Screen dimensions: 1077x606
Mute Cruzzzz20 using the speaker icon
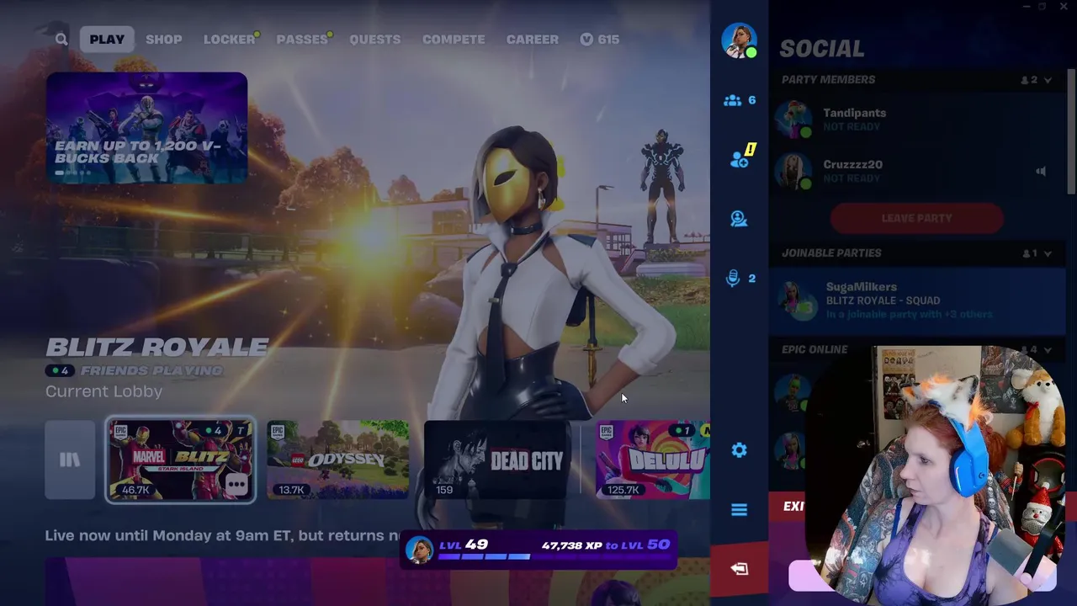[1041, 171]
